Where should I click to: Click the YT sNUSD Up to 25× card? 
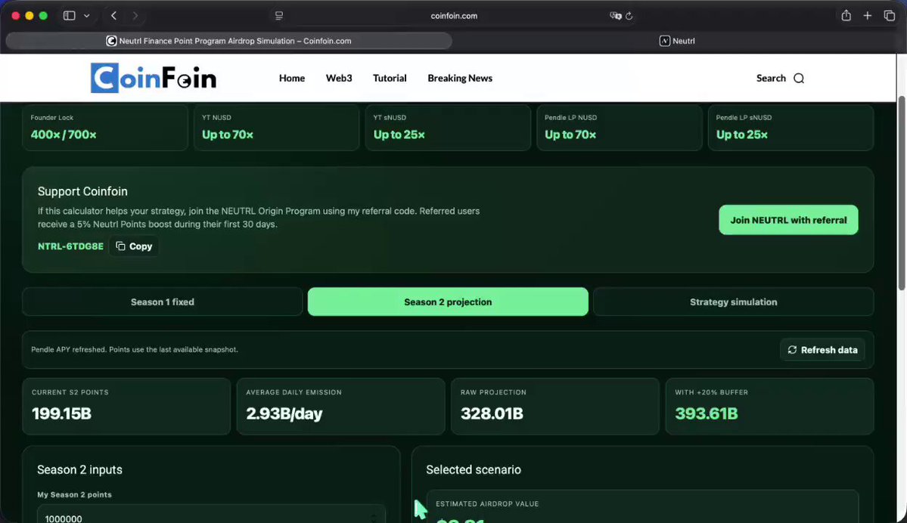pos(448,127)
